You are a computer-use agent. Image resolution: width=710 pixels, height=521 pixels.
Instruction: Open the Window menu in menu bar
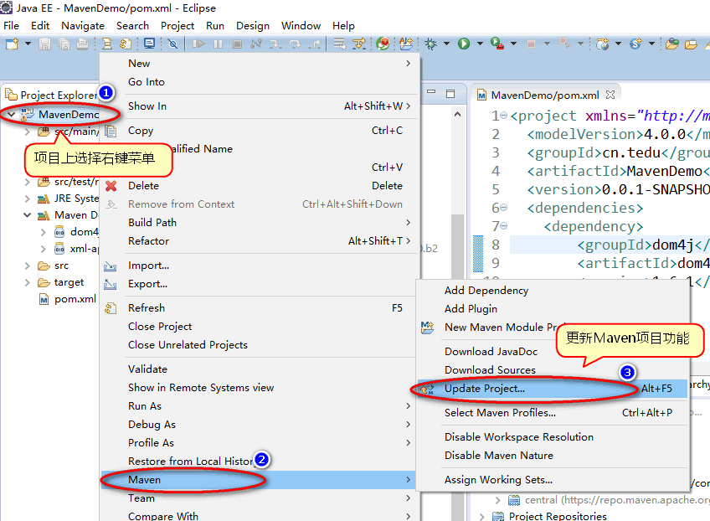point(301,26)
